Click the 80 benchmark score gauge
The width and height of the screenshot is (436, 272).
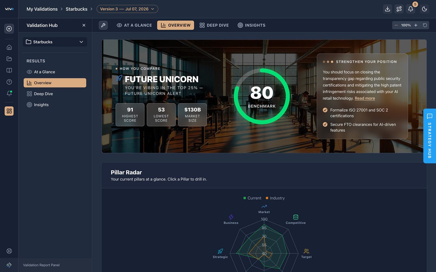pos(262,96)
